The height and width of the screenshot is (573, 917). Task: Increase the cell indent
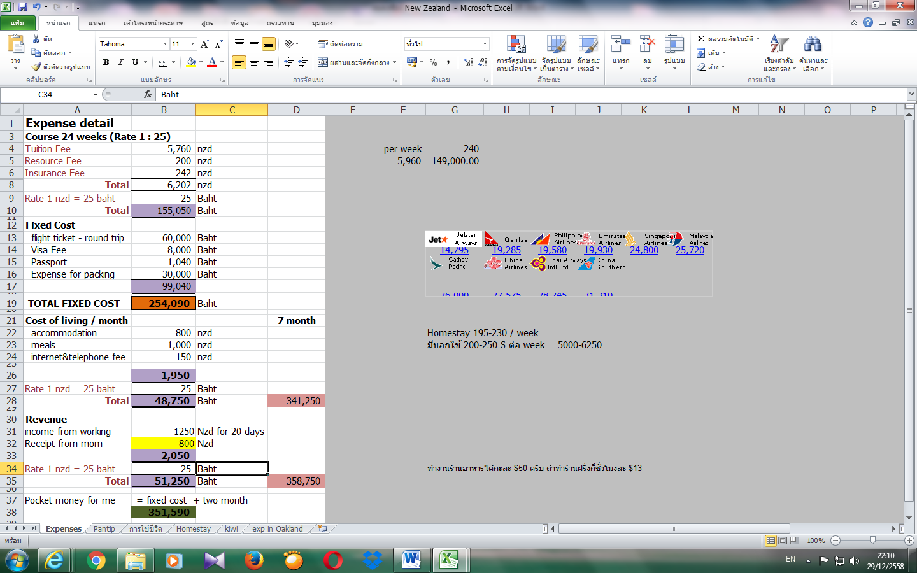pyautogui.click(x=304, y=62)
